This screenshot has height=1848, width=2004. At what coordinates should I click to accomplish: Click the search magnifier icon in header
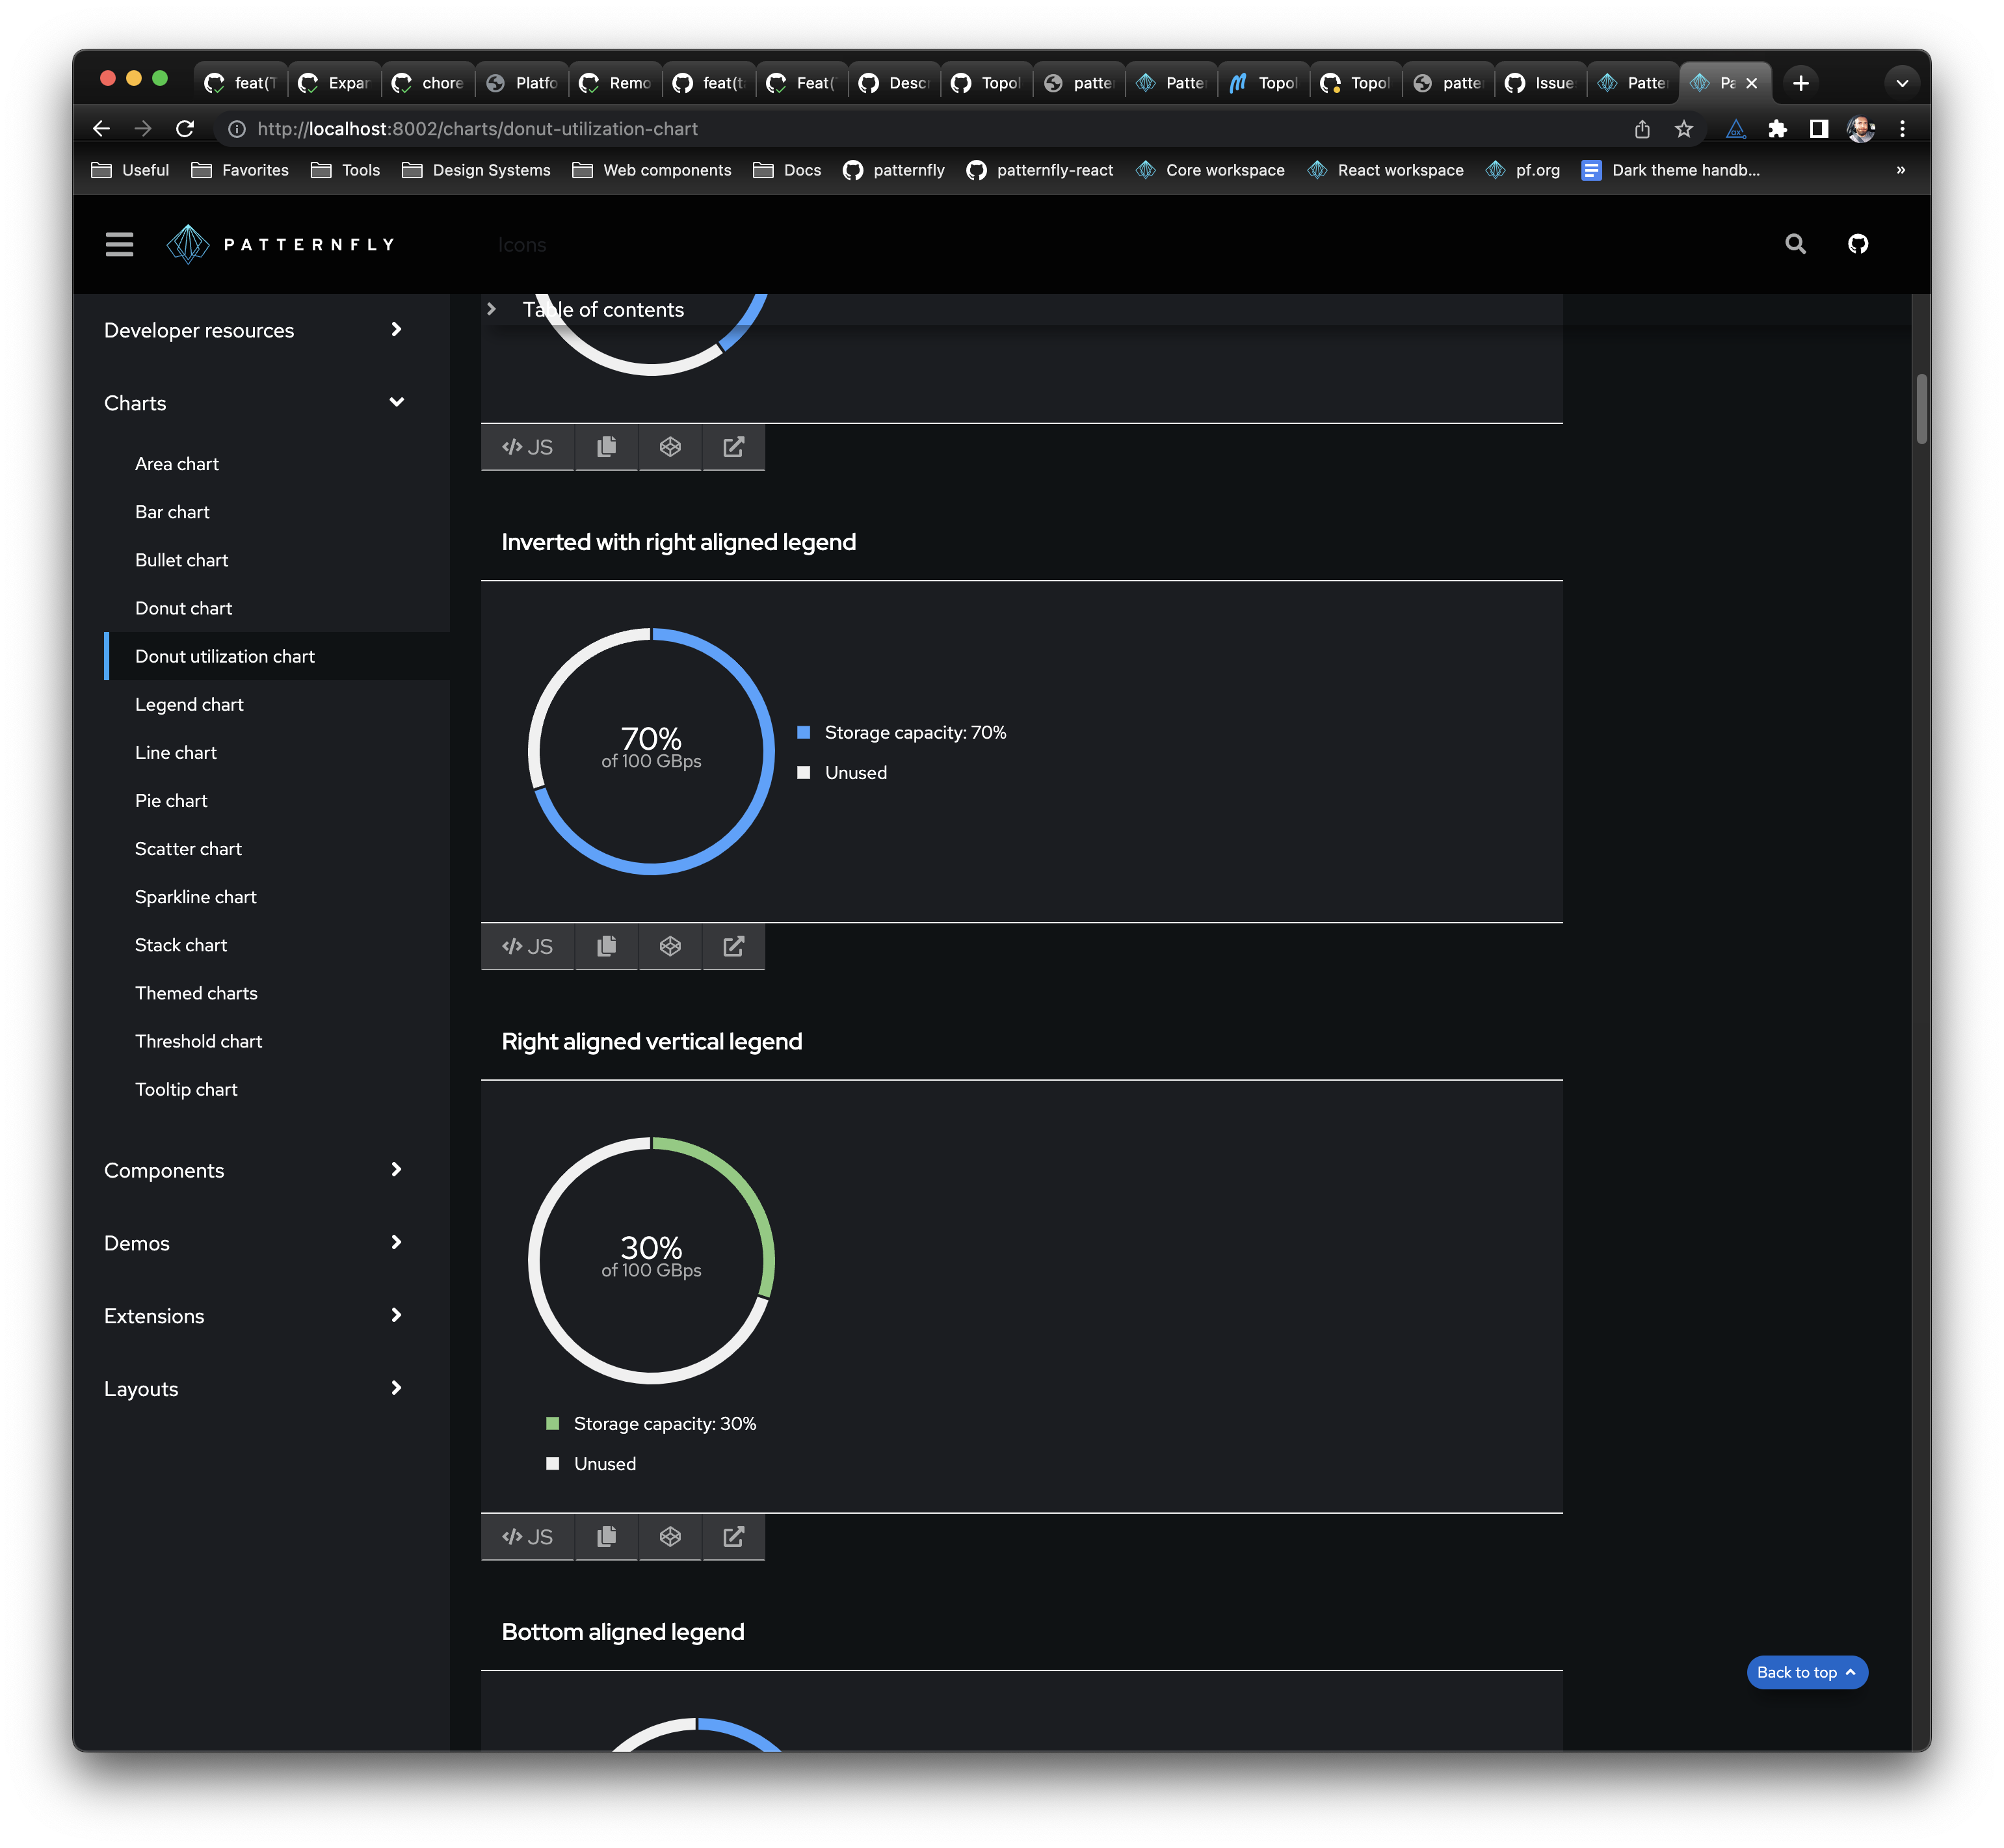pyautogui.click(x=1795, y=244)
